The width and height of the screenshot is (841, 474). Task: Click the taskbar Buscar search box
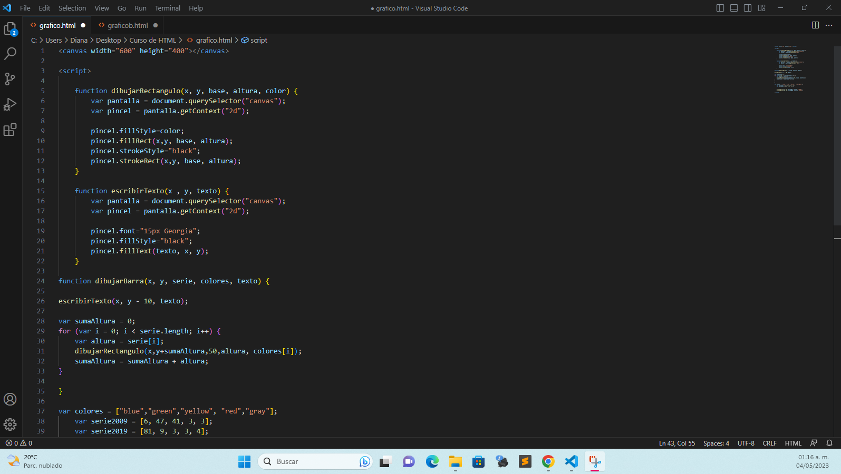point(315,461)
